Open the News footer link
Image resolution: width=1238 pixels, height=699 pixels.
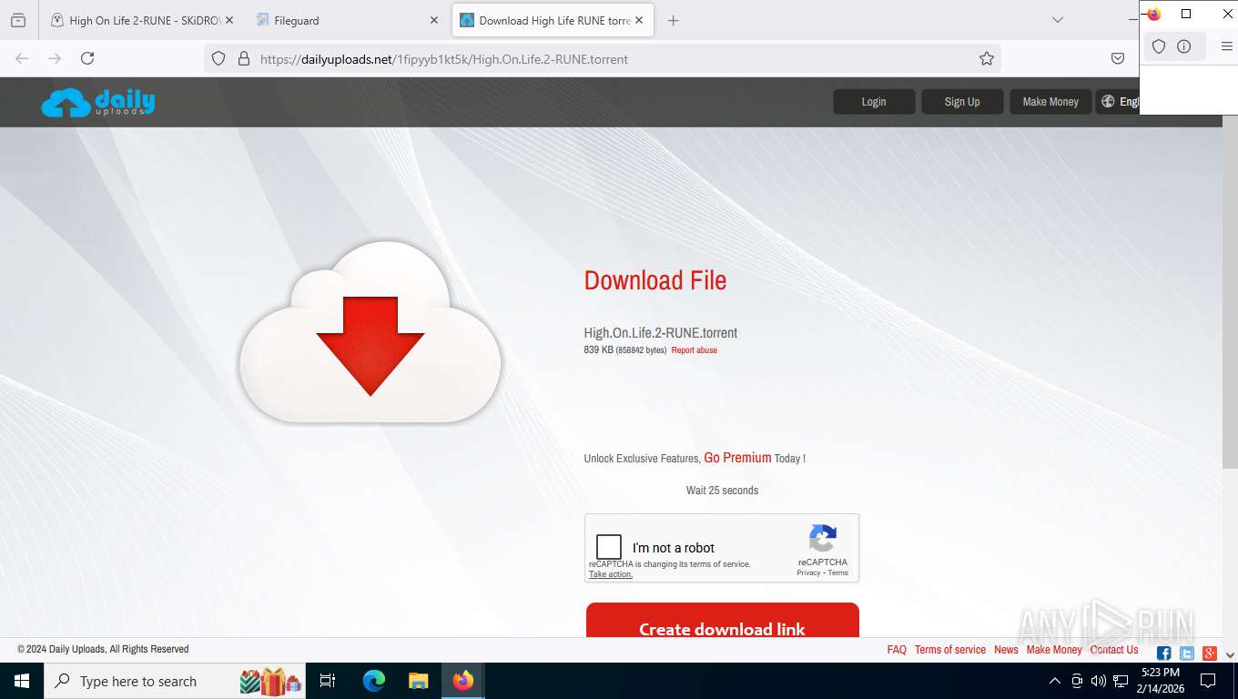(1006, 649)
